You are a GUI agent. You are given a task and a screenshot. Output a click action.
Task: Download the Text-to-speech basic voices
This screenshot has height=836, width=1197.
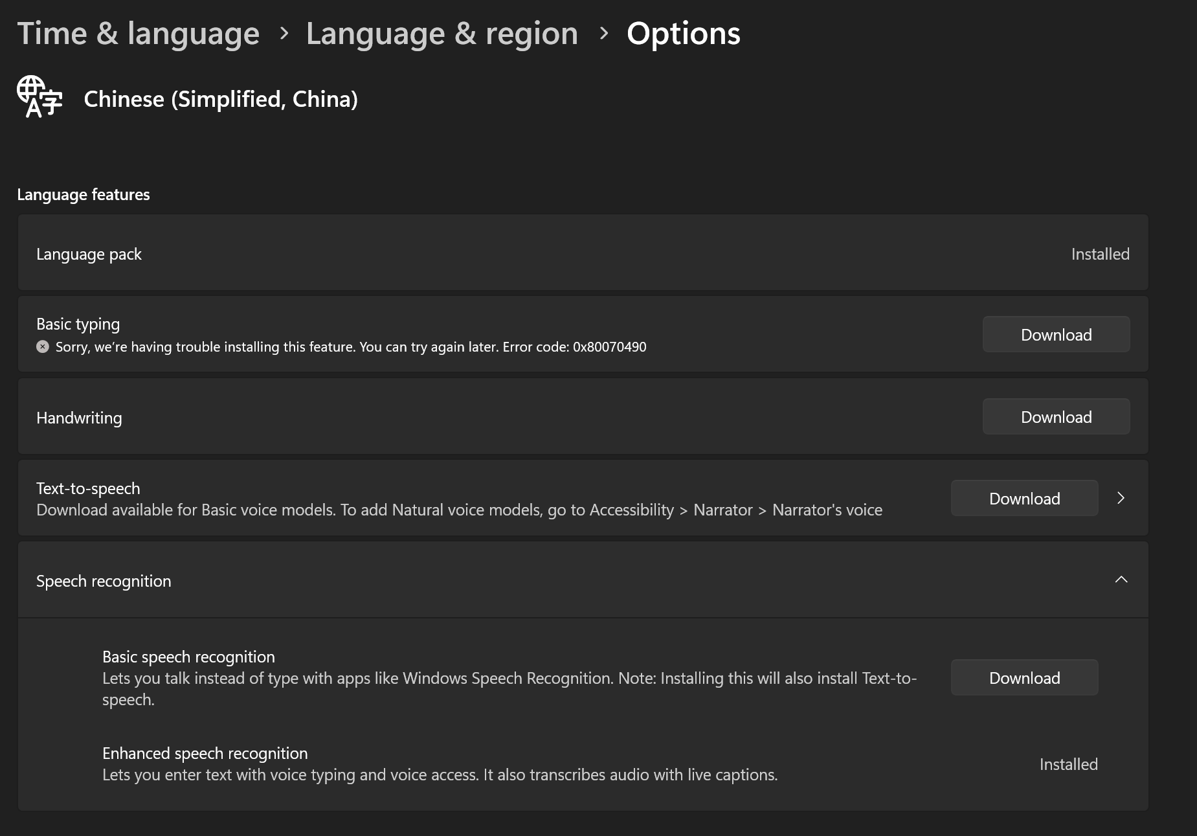pos(1024,499)
